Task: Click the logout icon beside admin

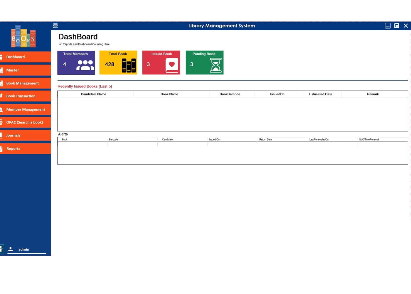Action: [1, 249]
